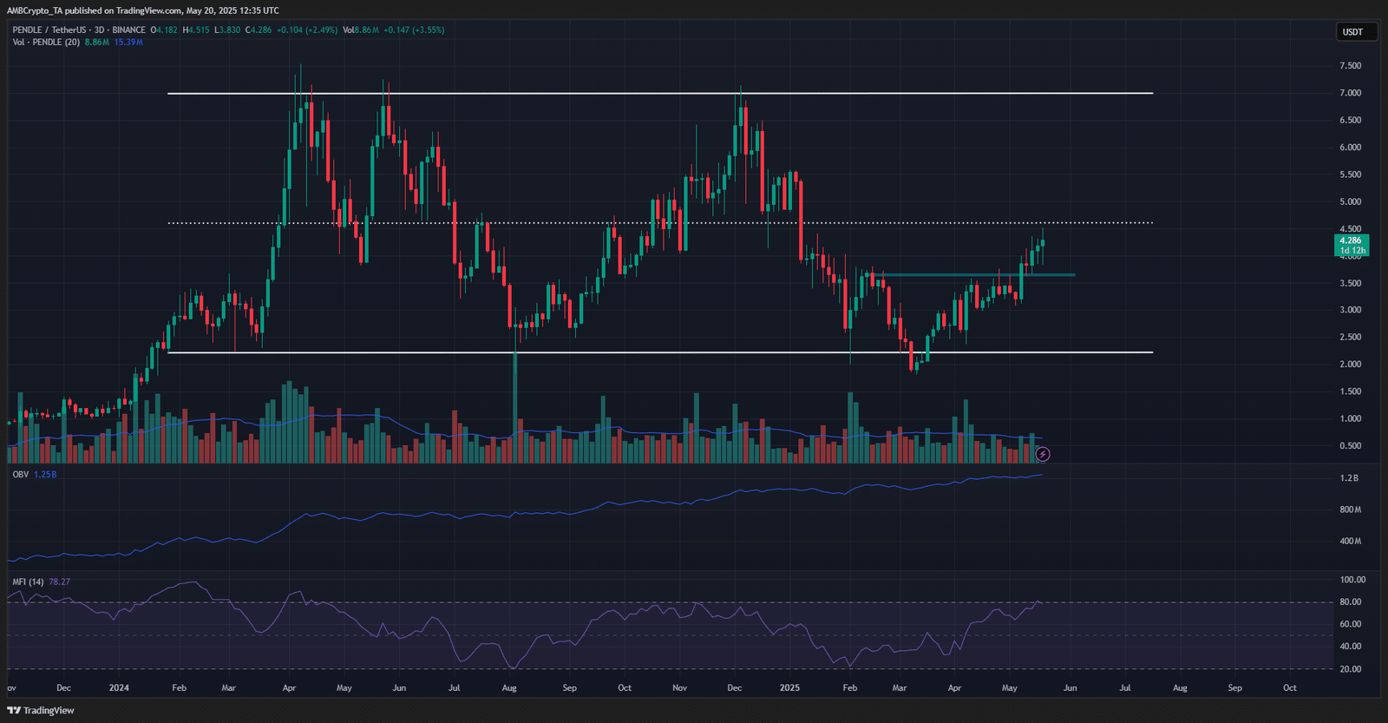Click the 7.500 price scale label

tap(1350, 66)
